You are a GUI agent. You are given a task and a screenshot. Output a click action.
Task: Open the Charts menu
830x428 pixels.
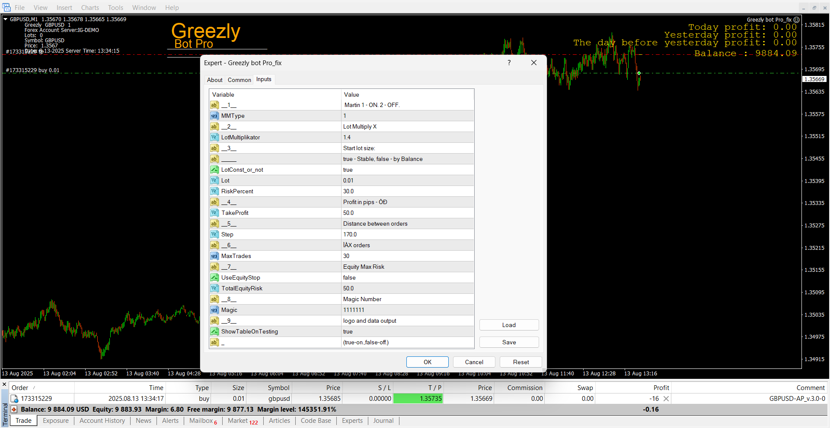coord(90,7)
